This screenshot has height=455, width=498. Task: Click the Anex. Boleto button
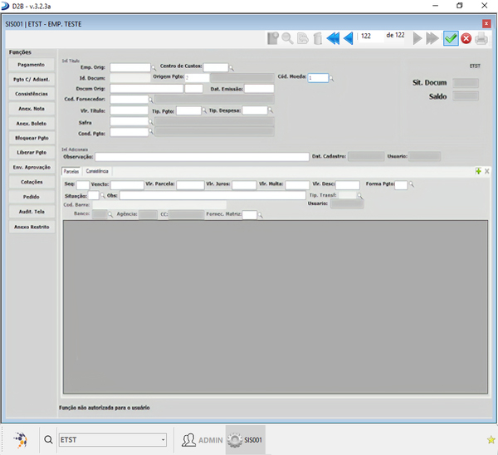coord(32,123)
